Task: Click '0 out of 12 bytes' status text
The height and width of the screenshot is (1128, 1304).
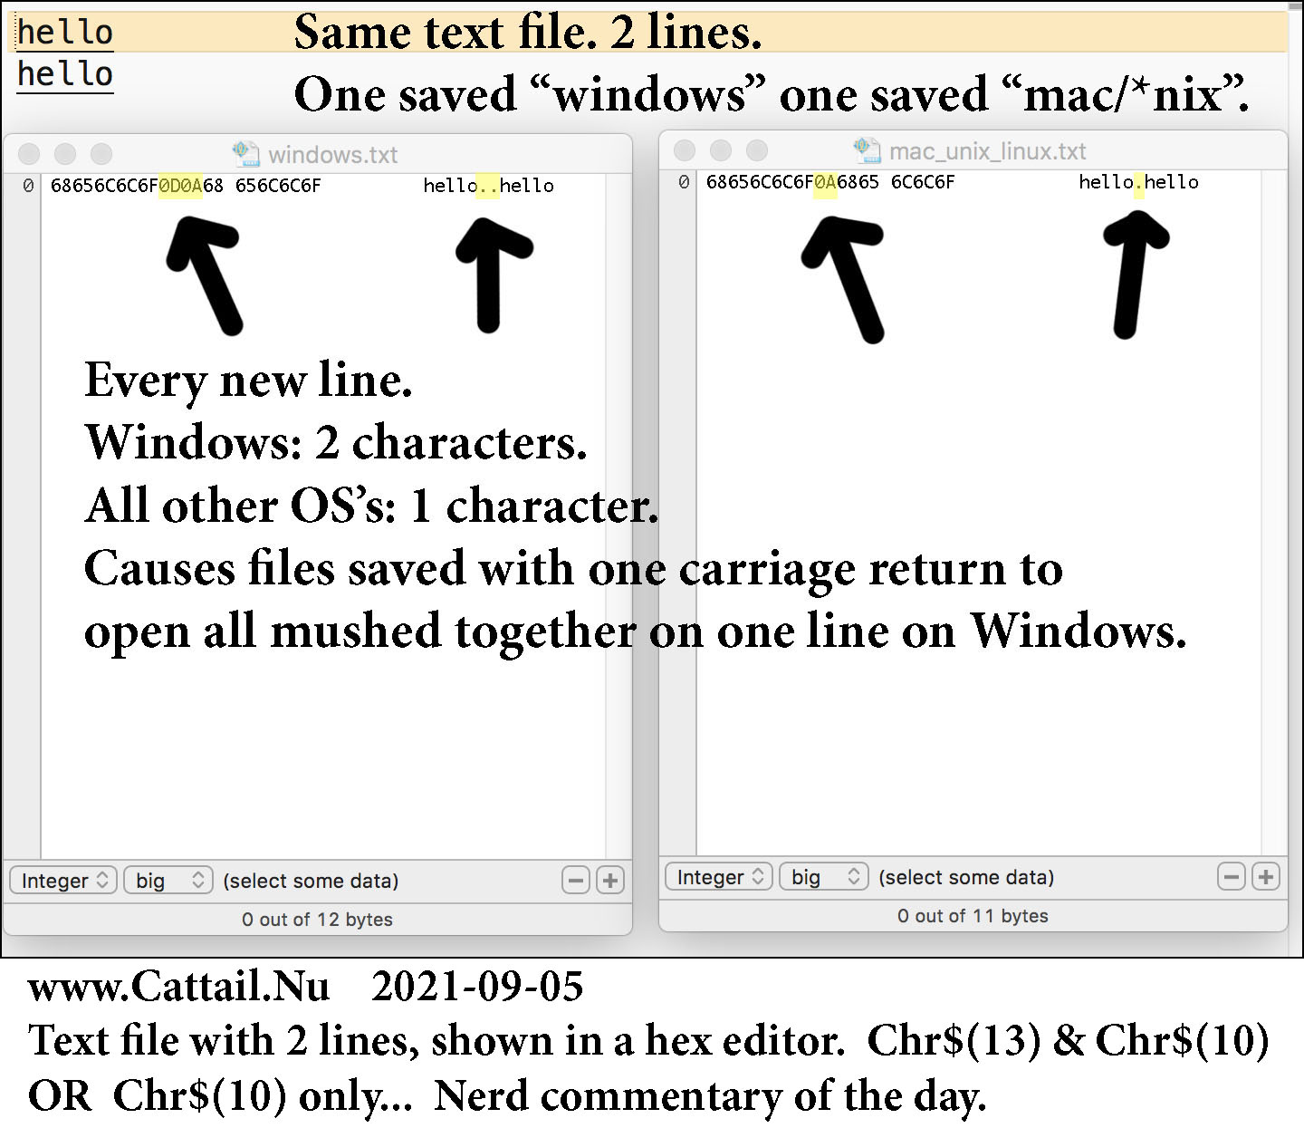Action: click(317, 919)
